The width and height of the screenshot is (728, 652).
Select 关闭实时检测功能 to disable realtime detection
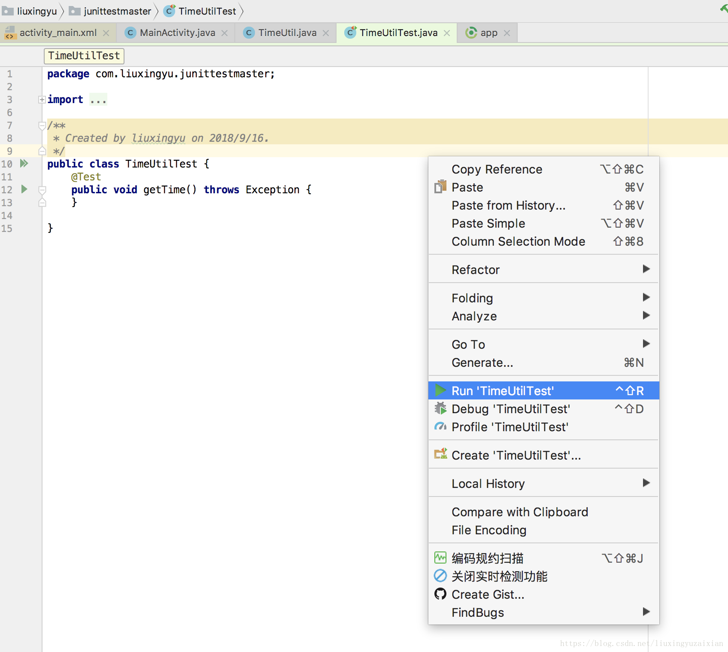[499, 576]
